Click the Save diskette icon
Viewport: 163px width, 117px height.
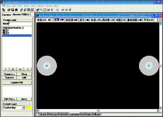tap(13, 10)
